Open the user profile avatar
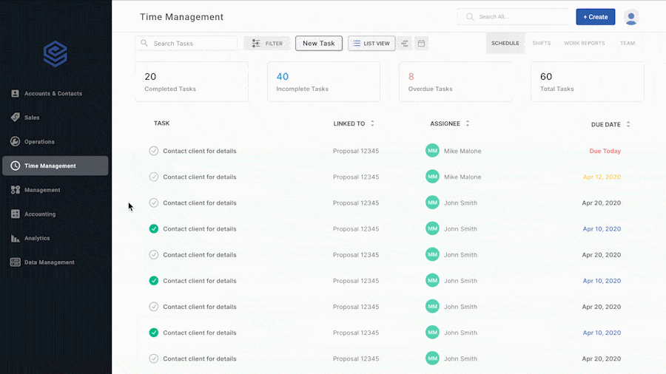Screen dimensions: 666x374 coord(630,17)
